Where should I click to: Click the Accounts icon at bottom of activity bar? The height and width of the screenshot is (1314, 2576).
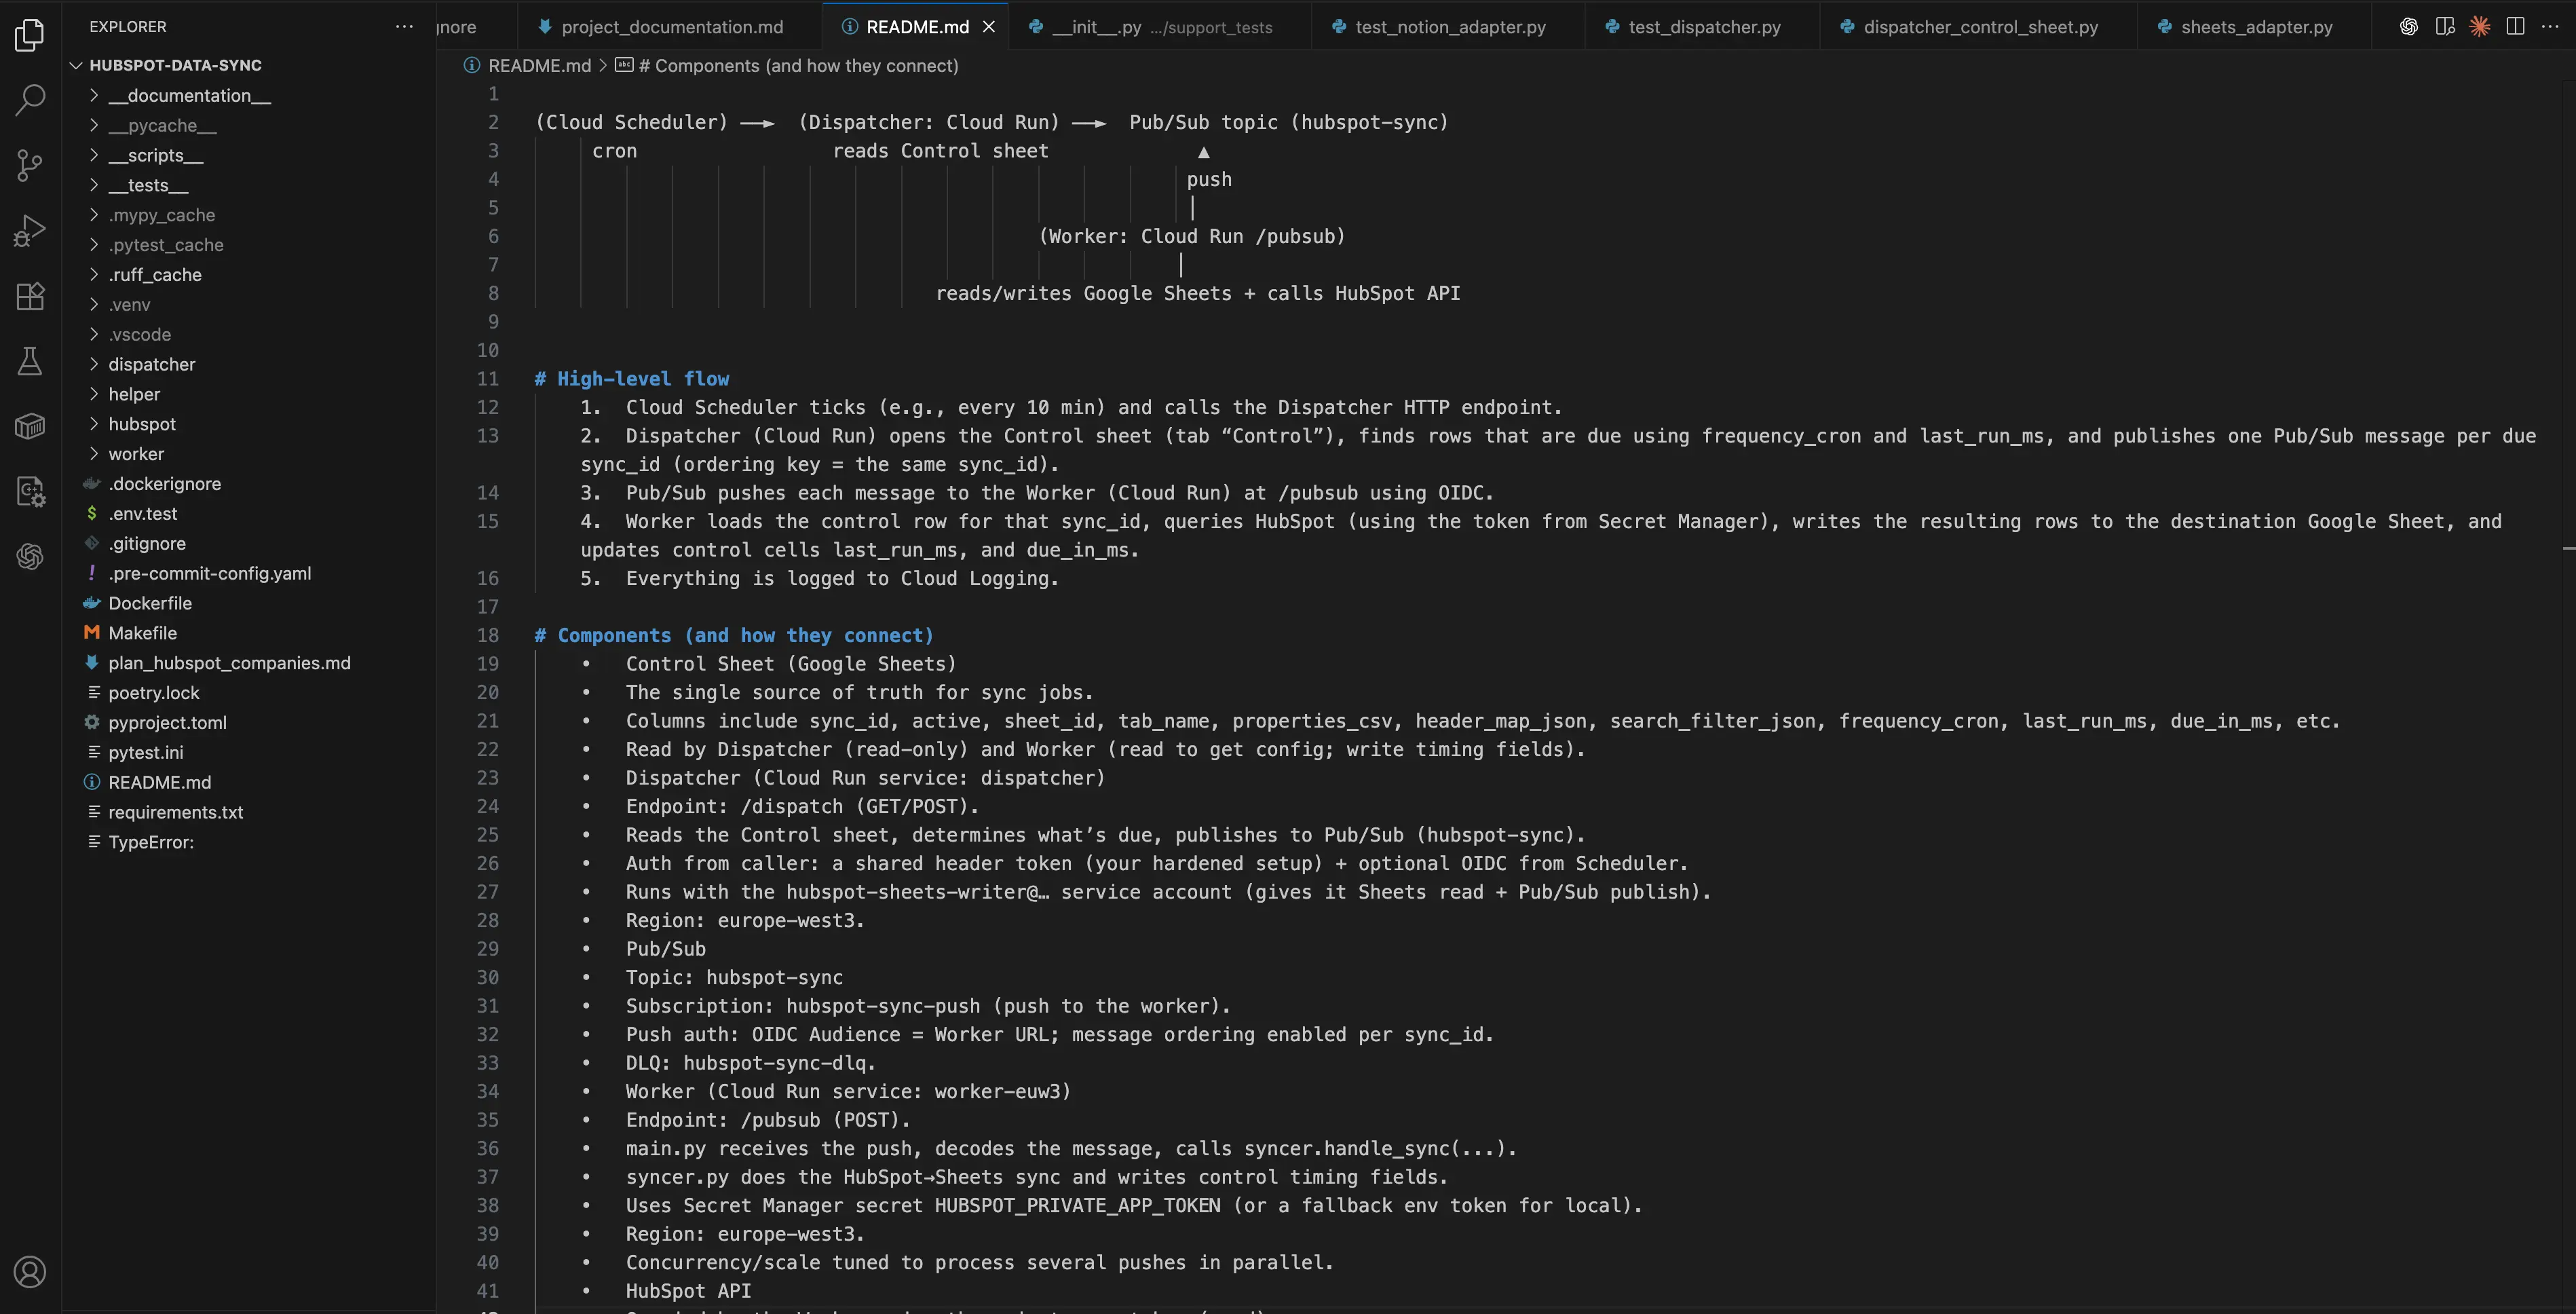tap(30, 1271)
